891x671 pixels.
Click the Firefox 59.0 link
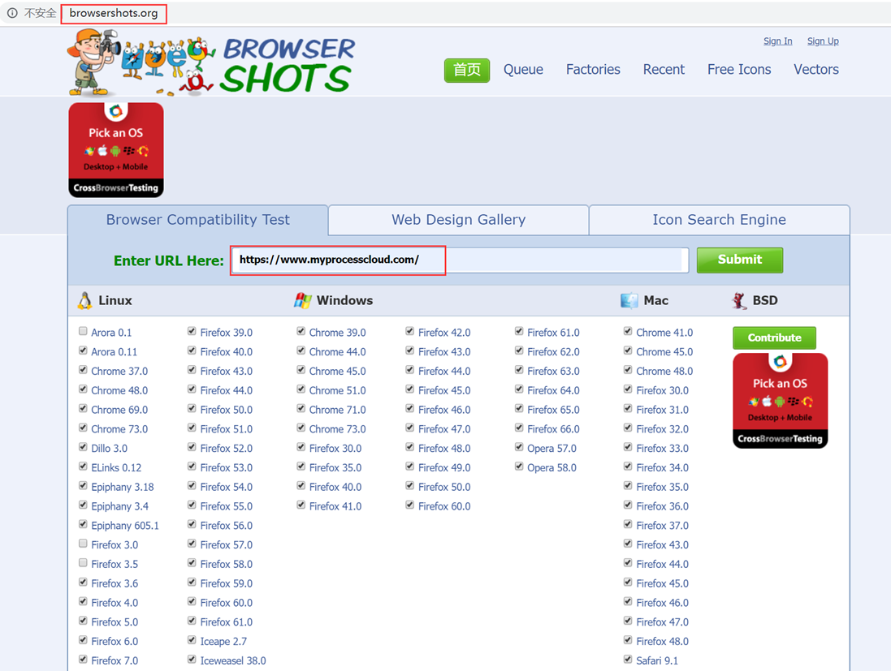point(226,583)
